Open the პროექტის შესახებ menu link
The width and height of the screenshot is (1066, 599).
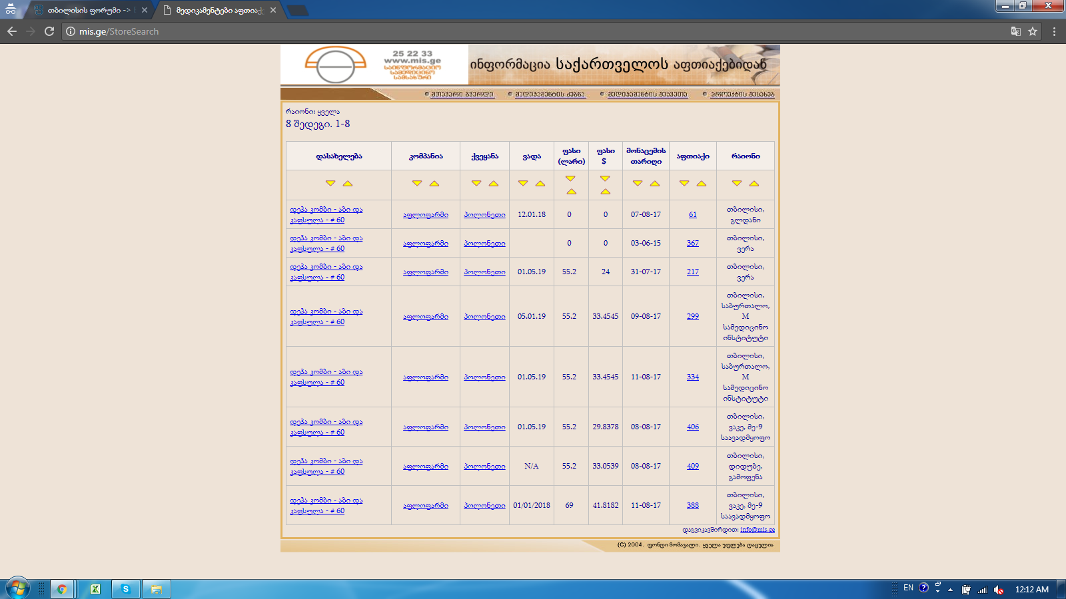(x=742, y=95)
